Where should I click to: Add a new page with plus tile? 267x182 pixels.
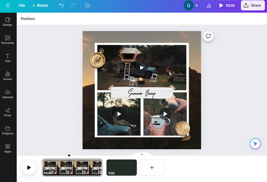[152, 167]
